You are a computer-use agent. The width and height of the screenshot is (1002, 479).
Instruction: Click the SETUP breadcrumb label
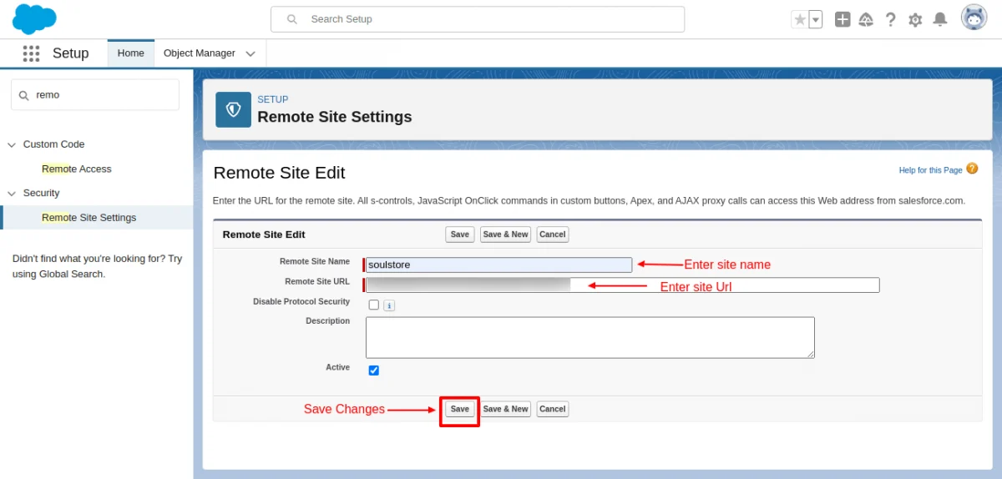(x=273, y=99)
